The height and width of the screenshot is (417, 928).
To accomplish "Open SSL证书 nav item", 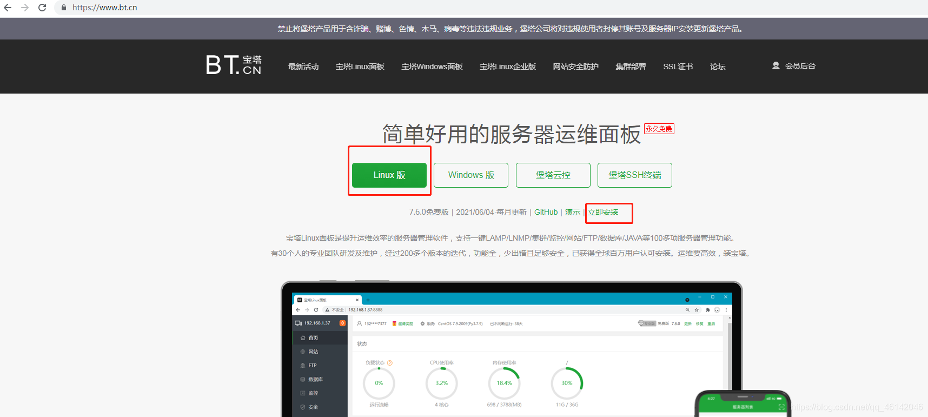I will (678, 67).
